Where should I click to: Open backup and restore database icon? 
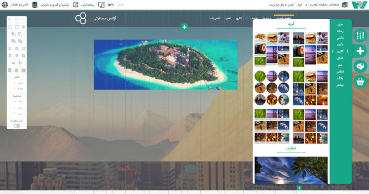[x=35, y=5]
